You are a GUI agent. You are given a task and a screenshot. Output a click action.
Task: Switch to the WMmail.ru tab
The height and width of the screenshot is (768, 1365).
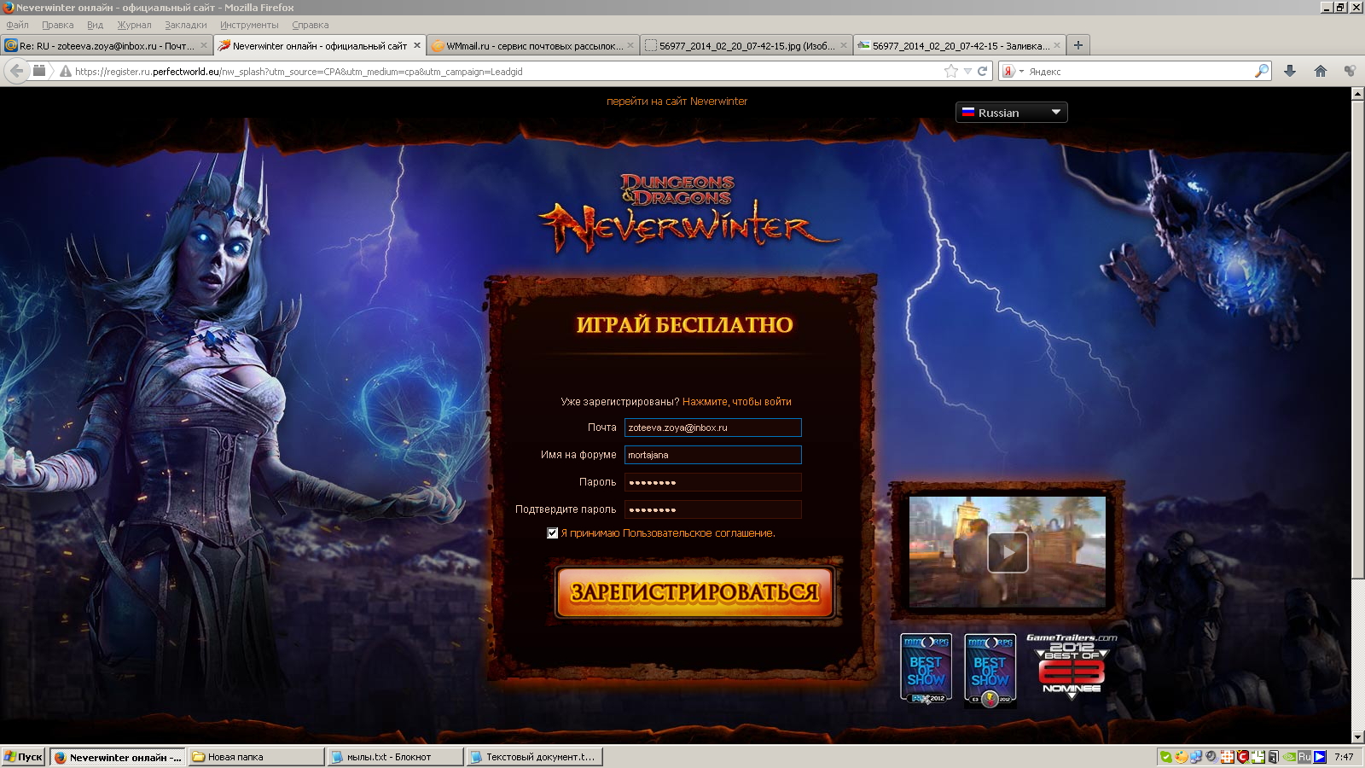(533, 46)
